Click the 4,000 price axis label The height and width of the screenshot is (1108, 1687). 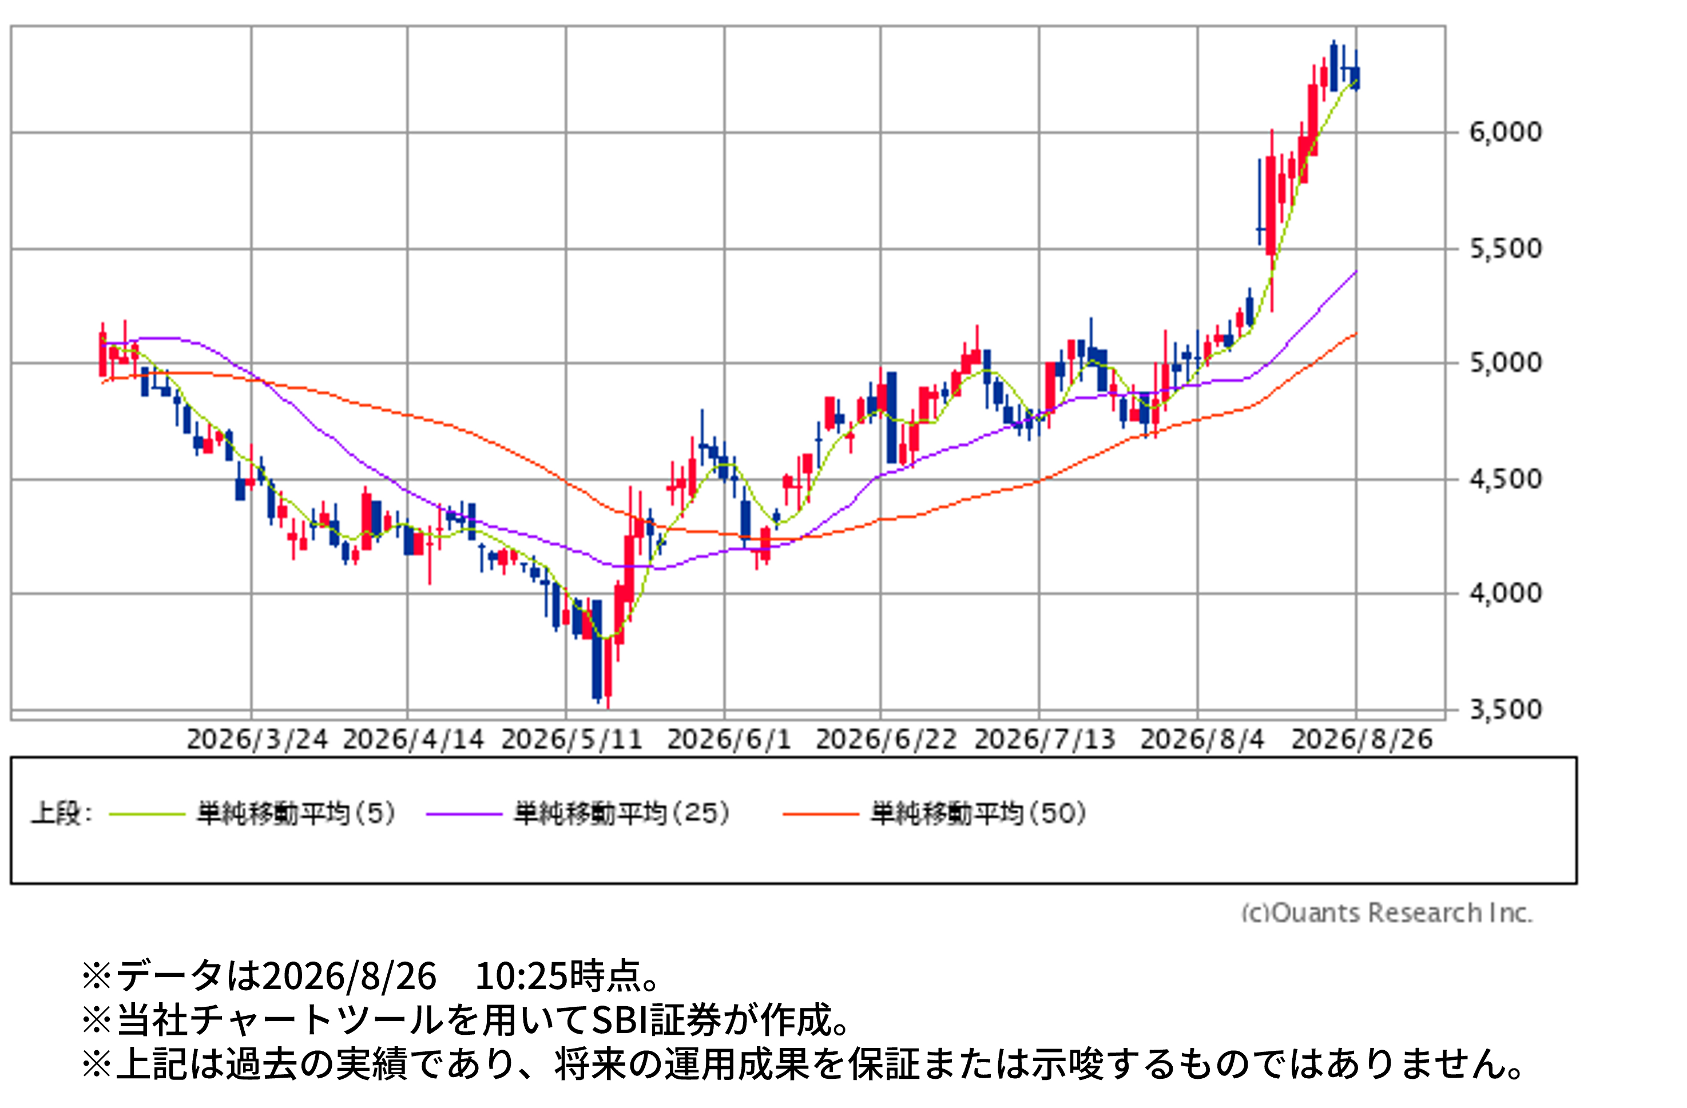click(1506, 593)
